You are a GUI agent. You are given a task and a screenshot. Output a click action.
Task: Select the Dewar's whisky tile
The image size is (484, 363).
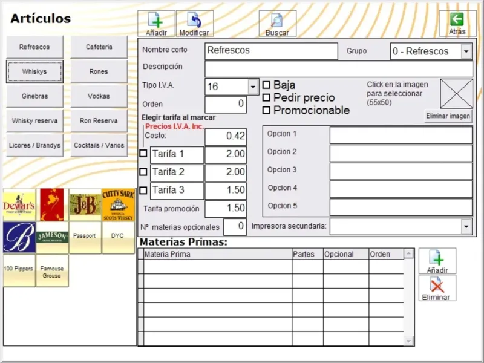[x=19, y=204]
